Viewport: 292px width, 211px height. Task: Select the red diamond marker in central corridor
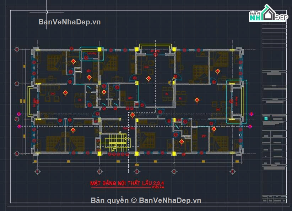point(133,115)
